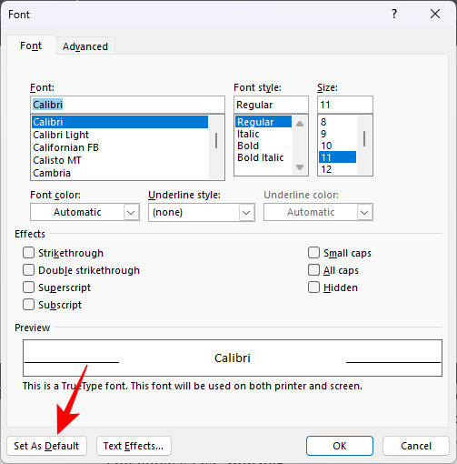This screenshot has width=457, height=464.
Task: Choose Calisto MT from font list
Action: [x=120, y=160]
